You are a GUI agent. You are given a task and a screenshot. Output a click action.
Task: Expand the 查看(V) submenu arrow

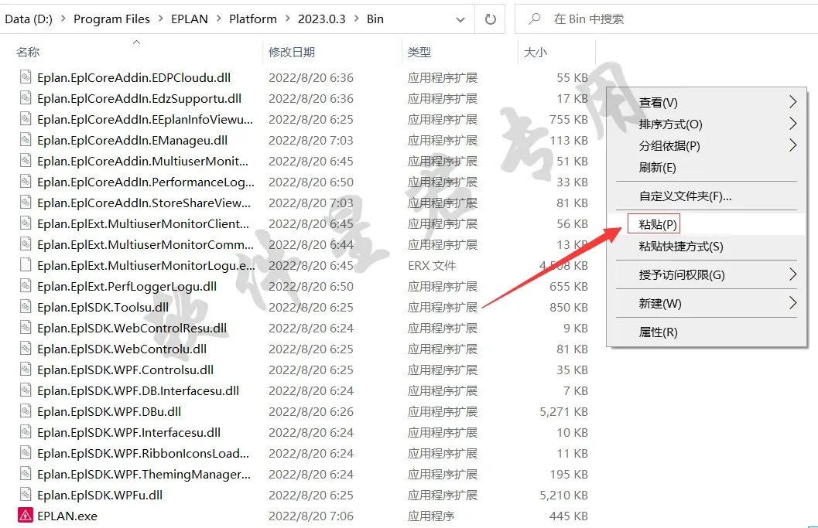(x=793, y=101)
